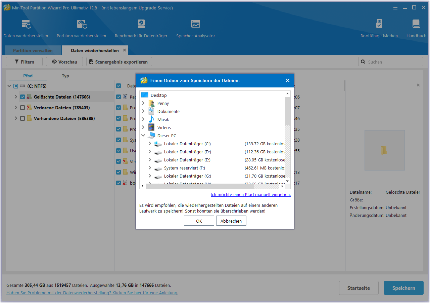
Task: Open the data recovery help guide link
Action: point(92,293)
